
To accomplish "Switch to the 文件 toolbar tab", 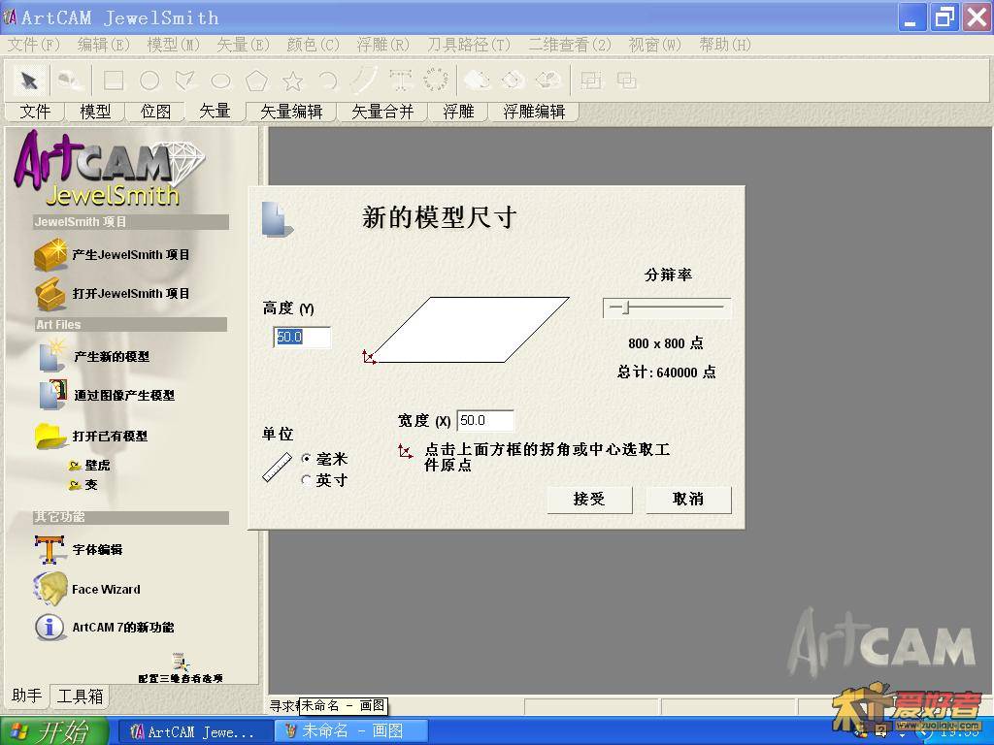I will coord(35,113).
